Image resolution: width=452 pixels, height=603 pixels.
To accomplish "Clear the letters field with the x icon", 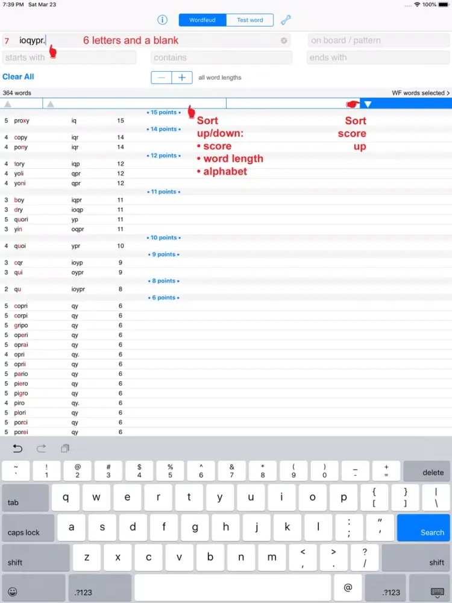I will [x=284, y=40].
